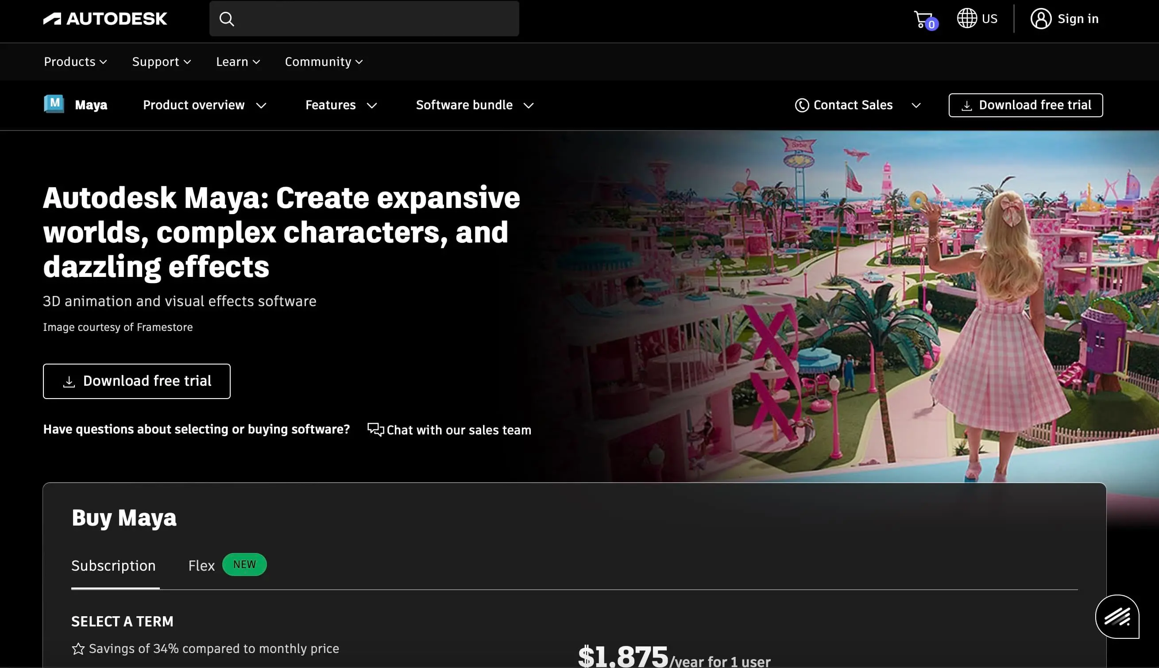Screen dimensions: 1159x668
Task: Click inside the search input field
Action: pos(376,19)
